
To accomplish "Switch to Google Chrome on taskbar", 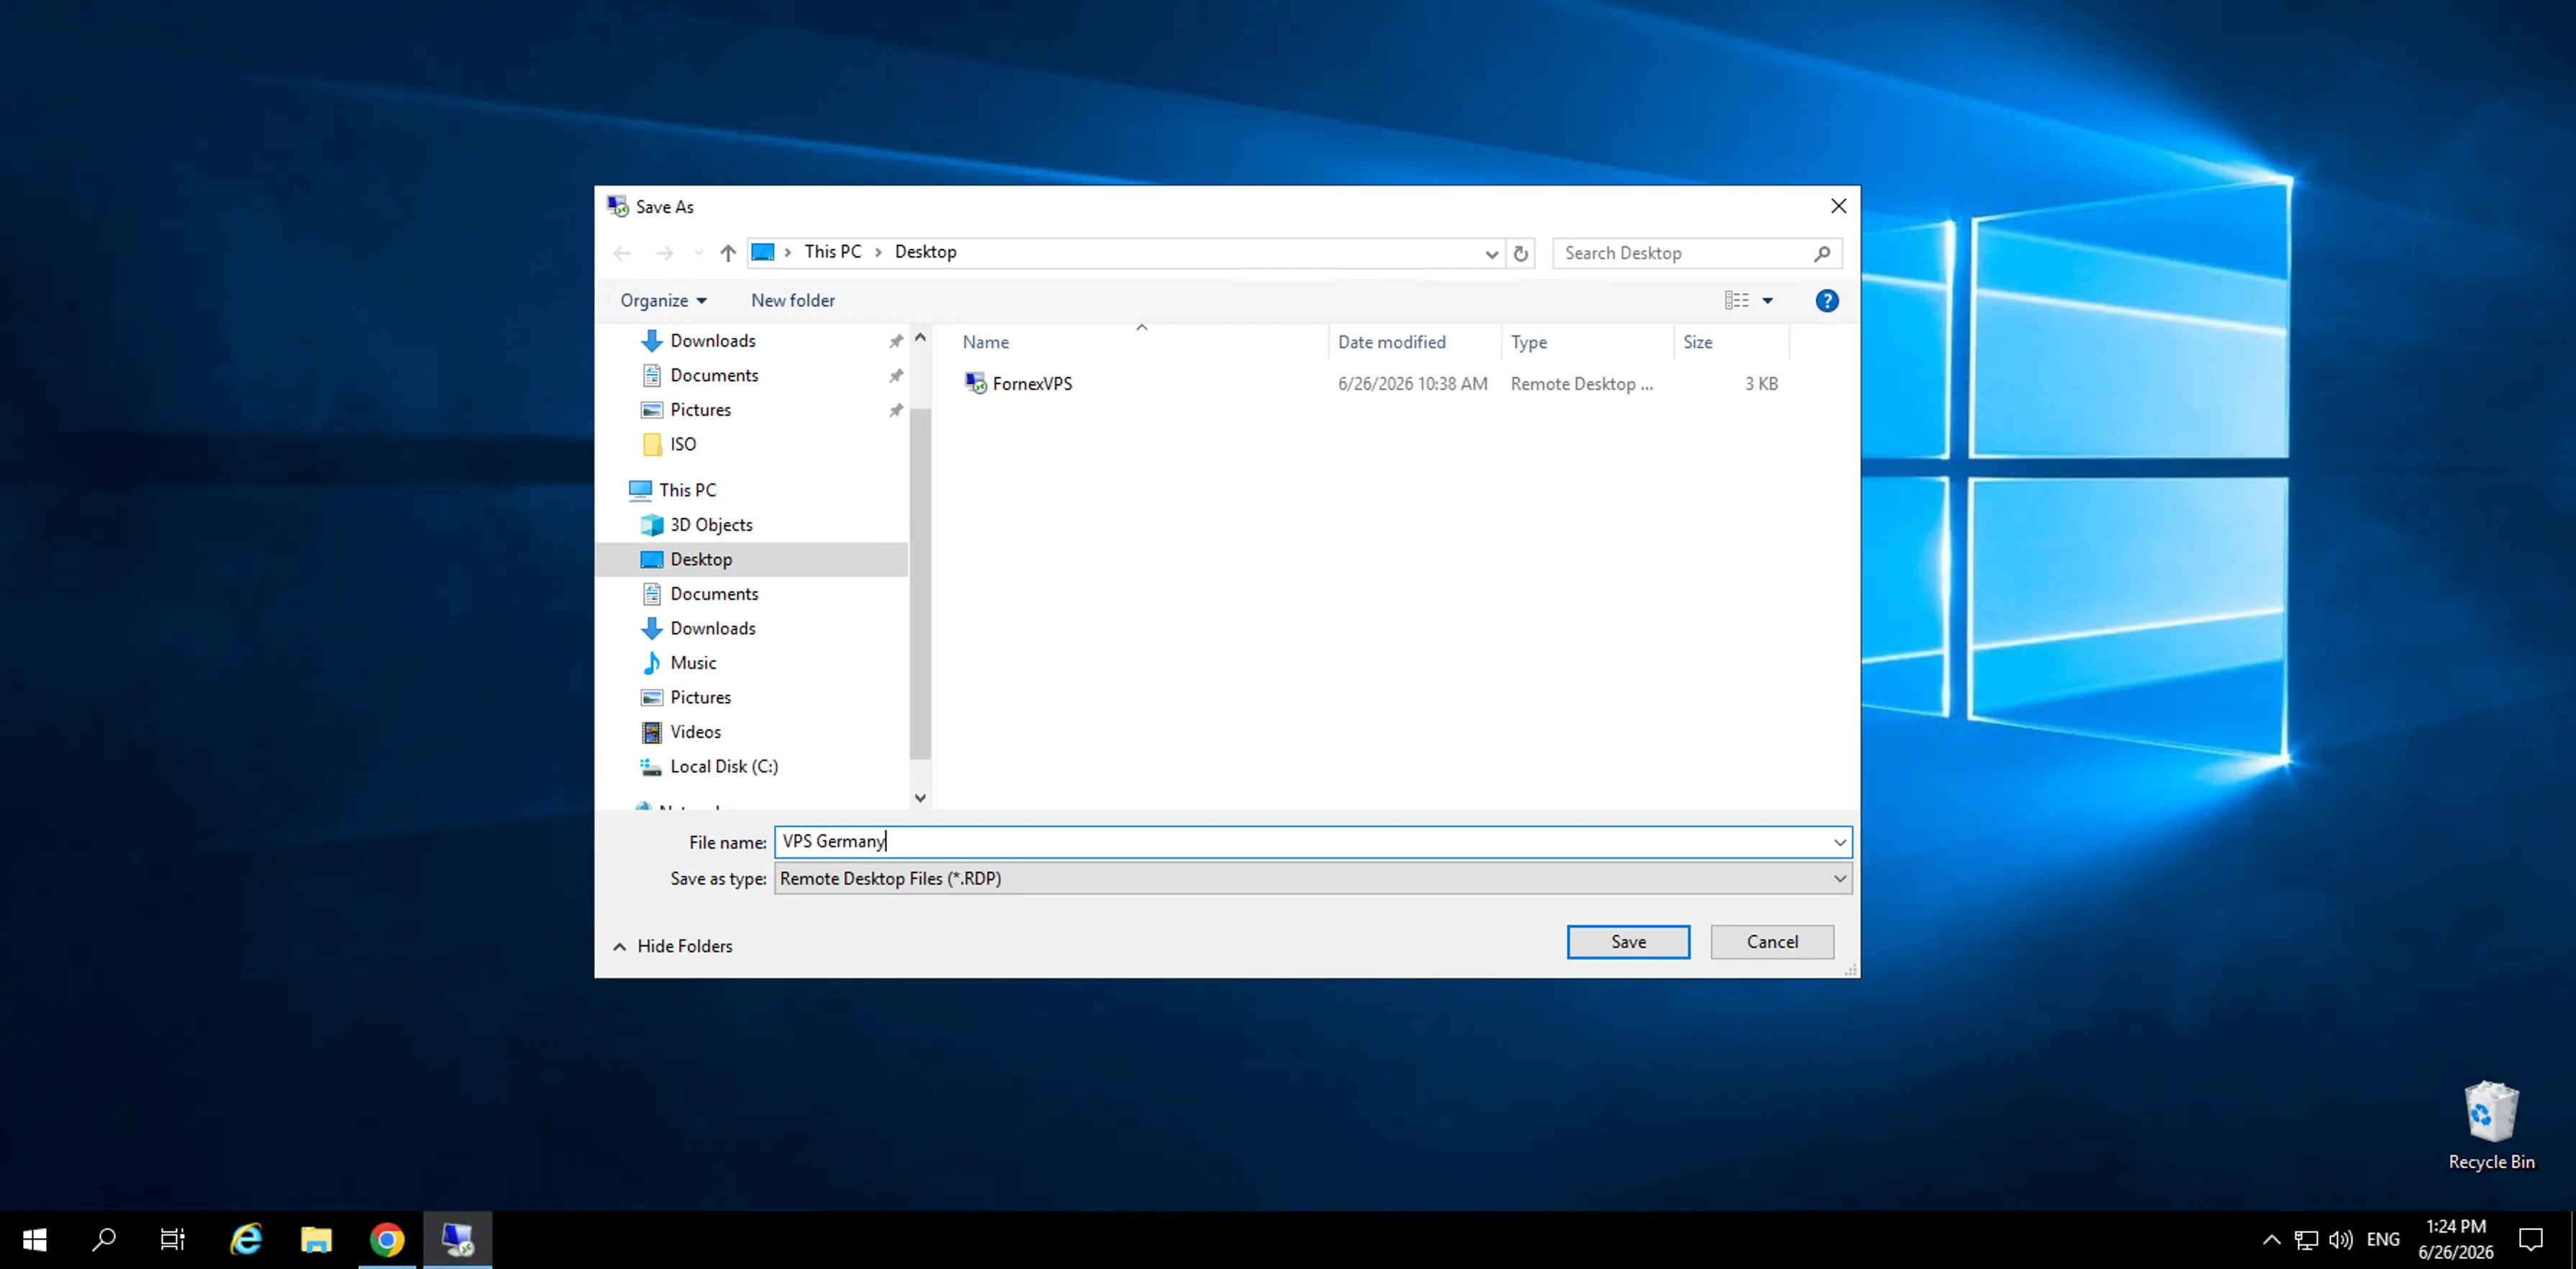I will pos(387,1240).
